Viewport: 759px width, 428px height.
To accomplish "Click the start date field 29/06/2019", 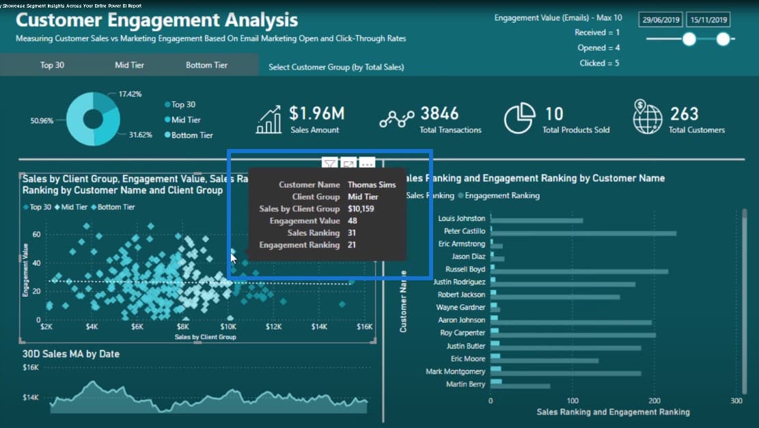I will pos(661,20).
